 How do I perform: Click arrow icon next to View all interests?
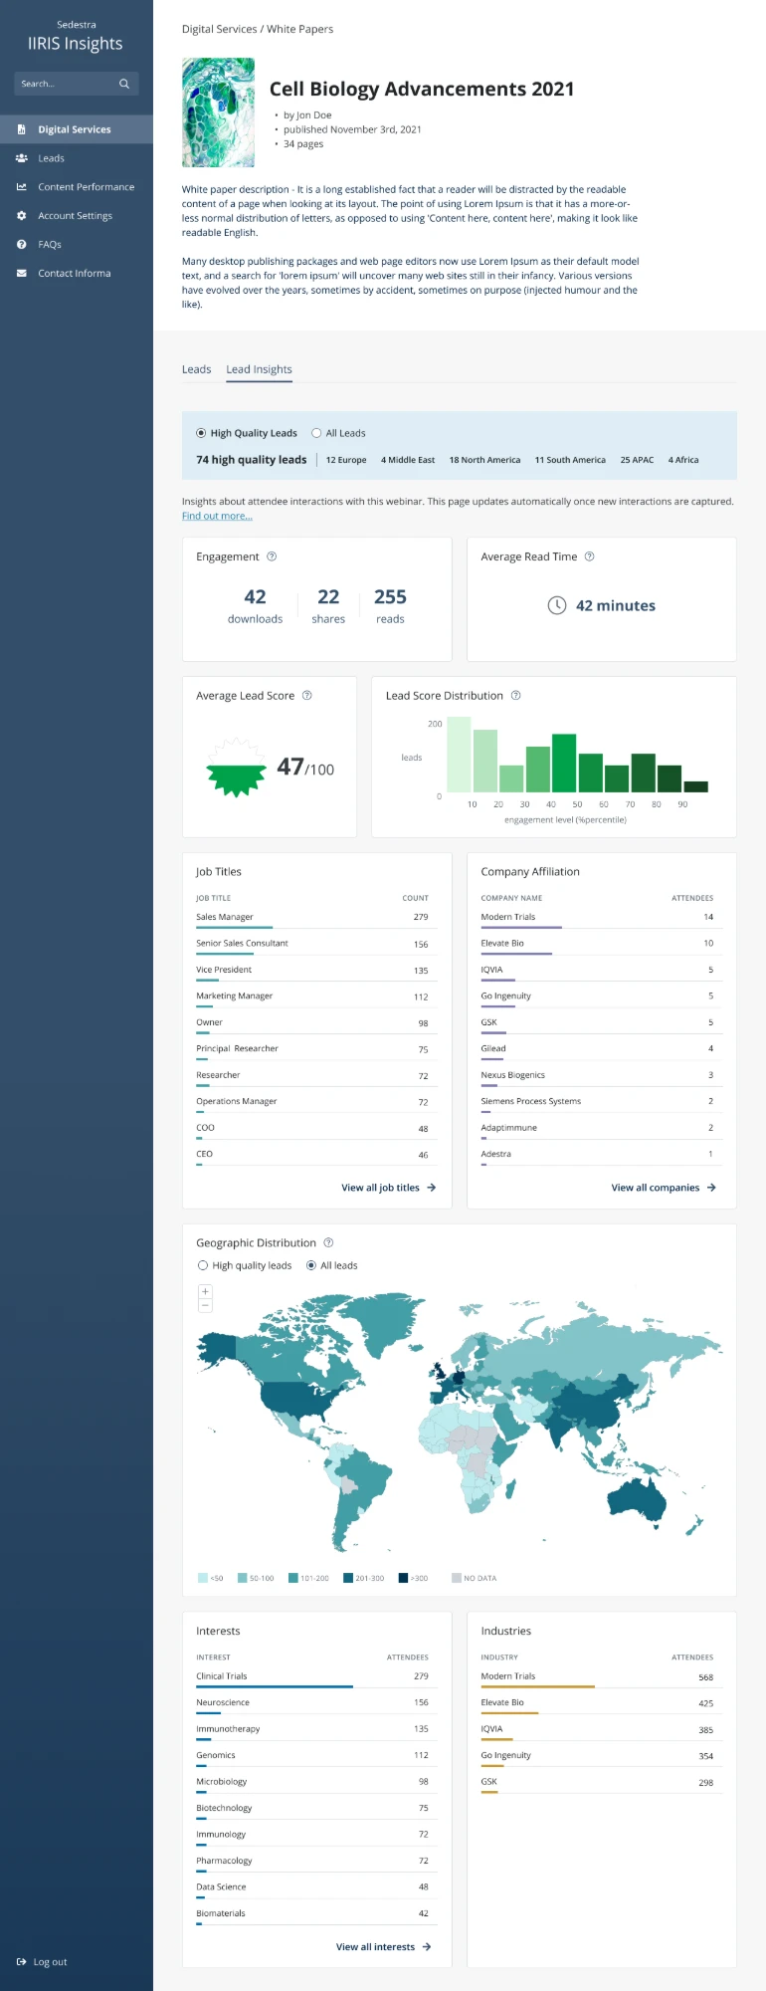coord(427,1947)
